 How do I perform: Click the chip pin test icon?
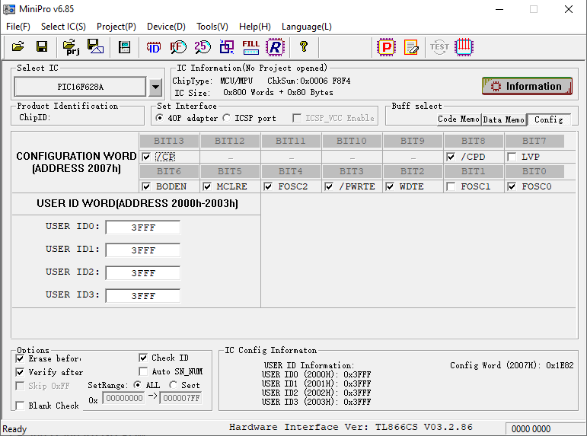point(464,47)
